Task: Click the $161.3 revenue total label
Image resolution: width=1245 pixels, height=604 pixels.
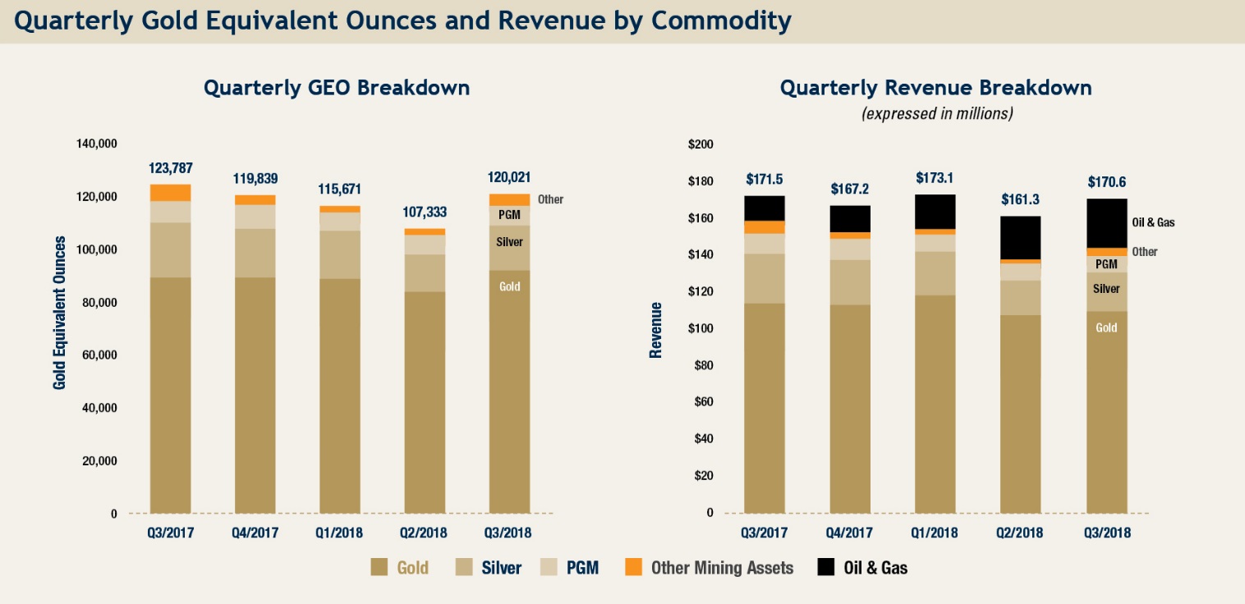Action: pyautogui.click(x=1021, y=199)
